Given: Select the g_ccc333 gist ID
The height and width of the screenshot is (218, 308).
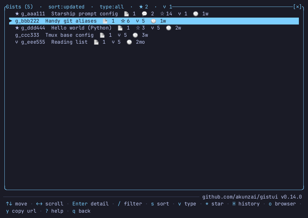Looking at the screenshot, I should (x=27, y=35).
